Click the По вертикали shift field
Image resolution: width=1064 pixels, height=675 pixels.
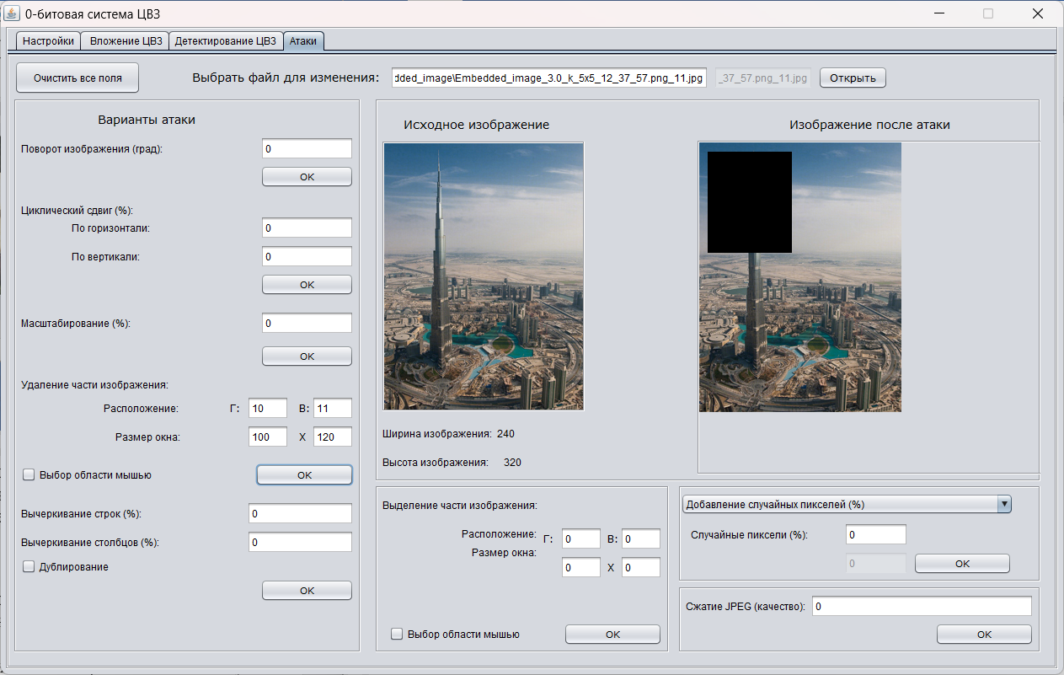307,256
